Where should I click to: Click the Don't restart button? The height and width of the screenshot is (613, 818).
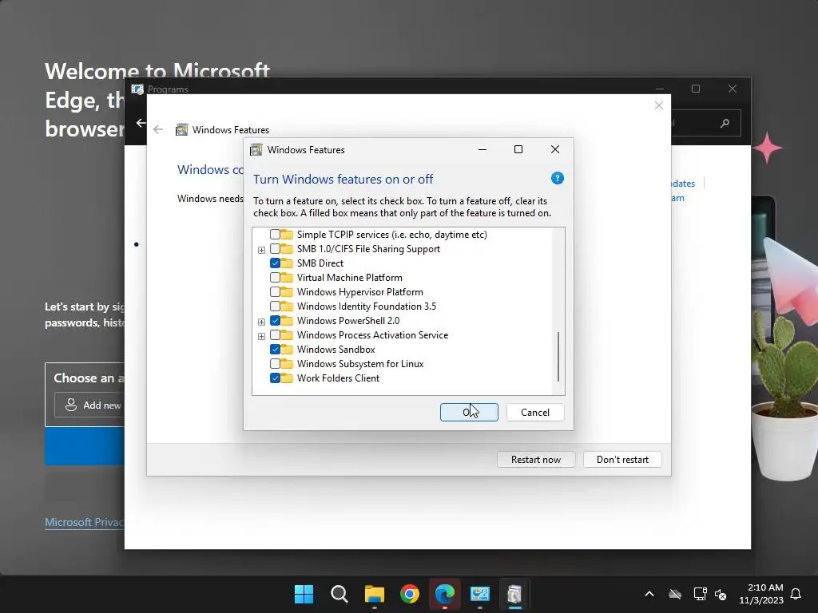coord(622,459)
